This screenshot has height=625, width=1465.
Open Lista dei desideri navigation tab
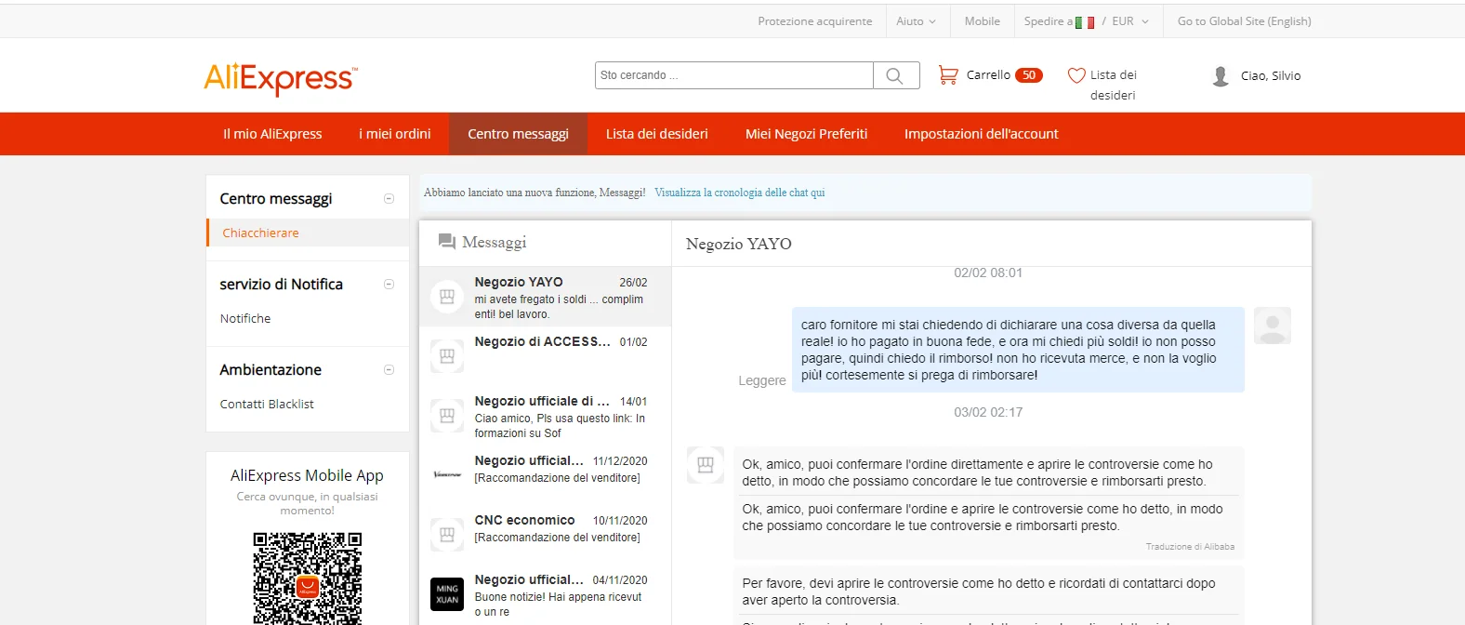pos(657,134)
